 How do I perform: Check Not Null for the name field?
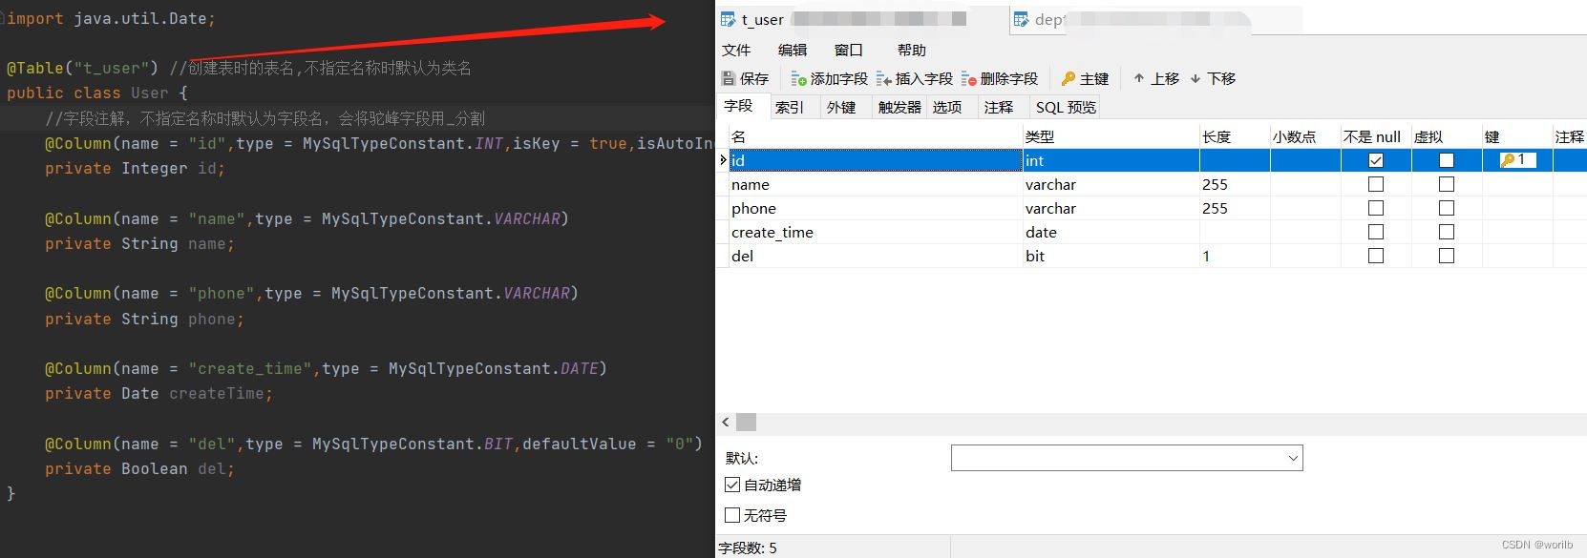(x=1376, y=184)
